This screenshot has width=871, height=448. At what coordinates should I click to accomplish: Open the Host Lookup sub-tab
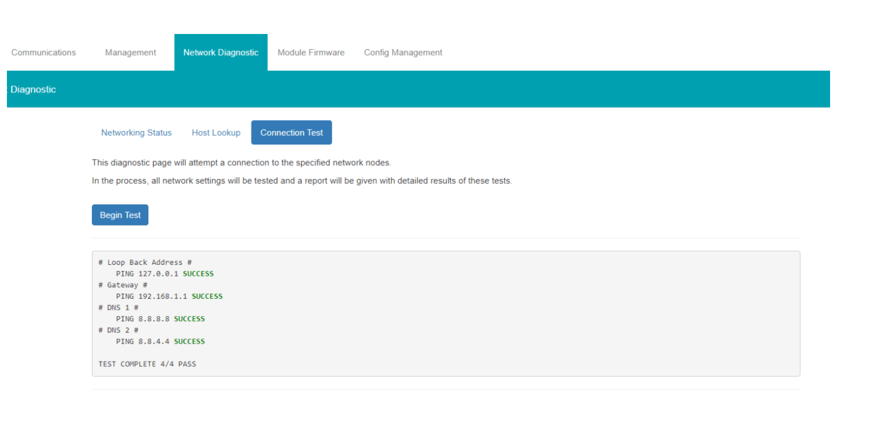point(216,133)
